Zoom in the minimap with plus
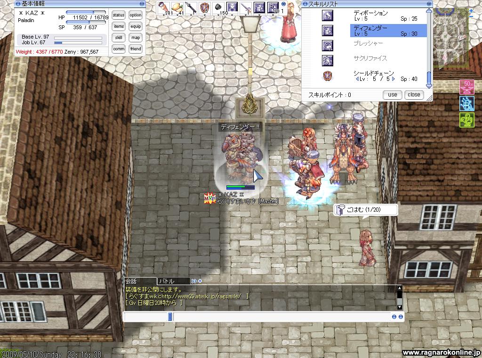 click(472, 10)
